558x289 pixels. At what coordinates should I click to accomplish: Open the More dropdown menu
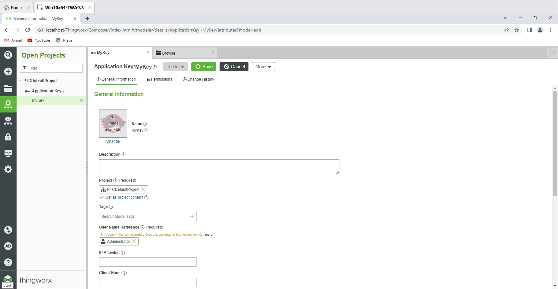263,67
